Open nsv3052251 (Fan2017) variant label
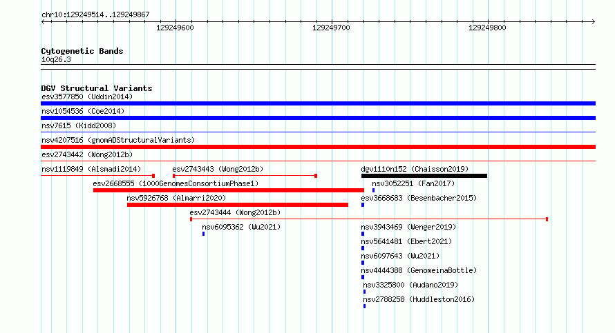 (413, 183)
